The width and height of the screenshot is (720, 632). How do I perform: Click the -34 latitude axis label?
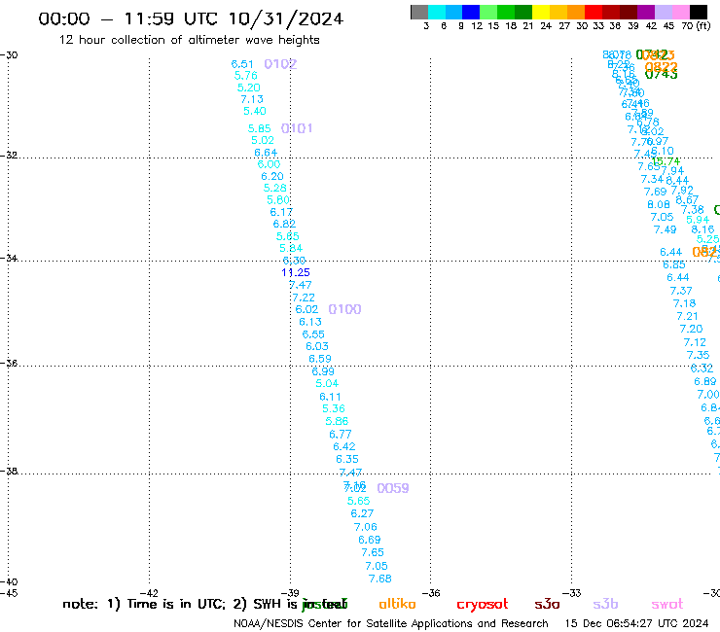coord(9,258)
